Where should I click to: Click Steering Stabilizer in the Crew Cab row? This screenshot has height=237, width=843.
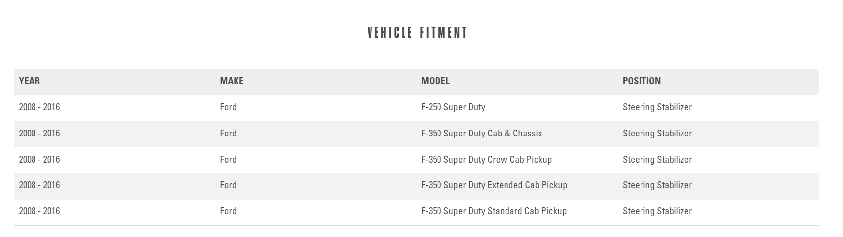pyautogui.click(x=657, y=160)
